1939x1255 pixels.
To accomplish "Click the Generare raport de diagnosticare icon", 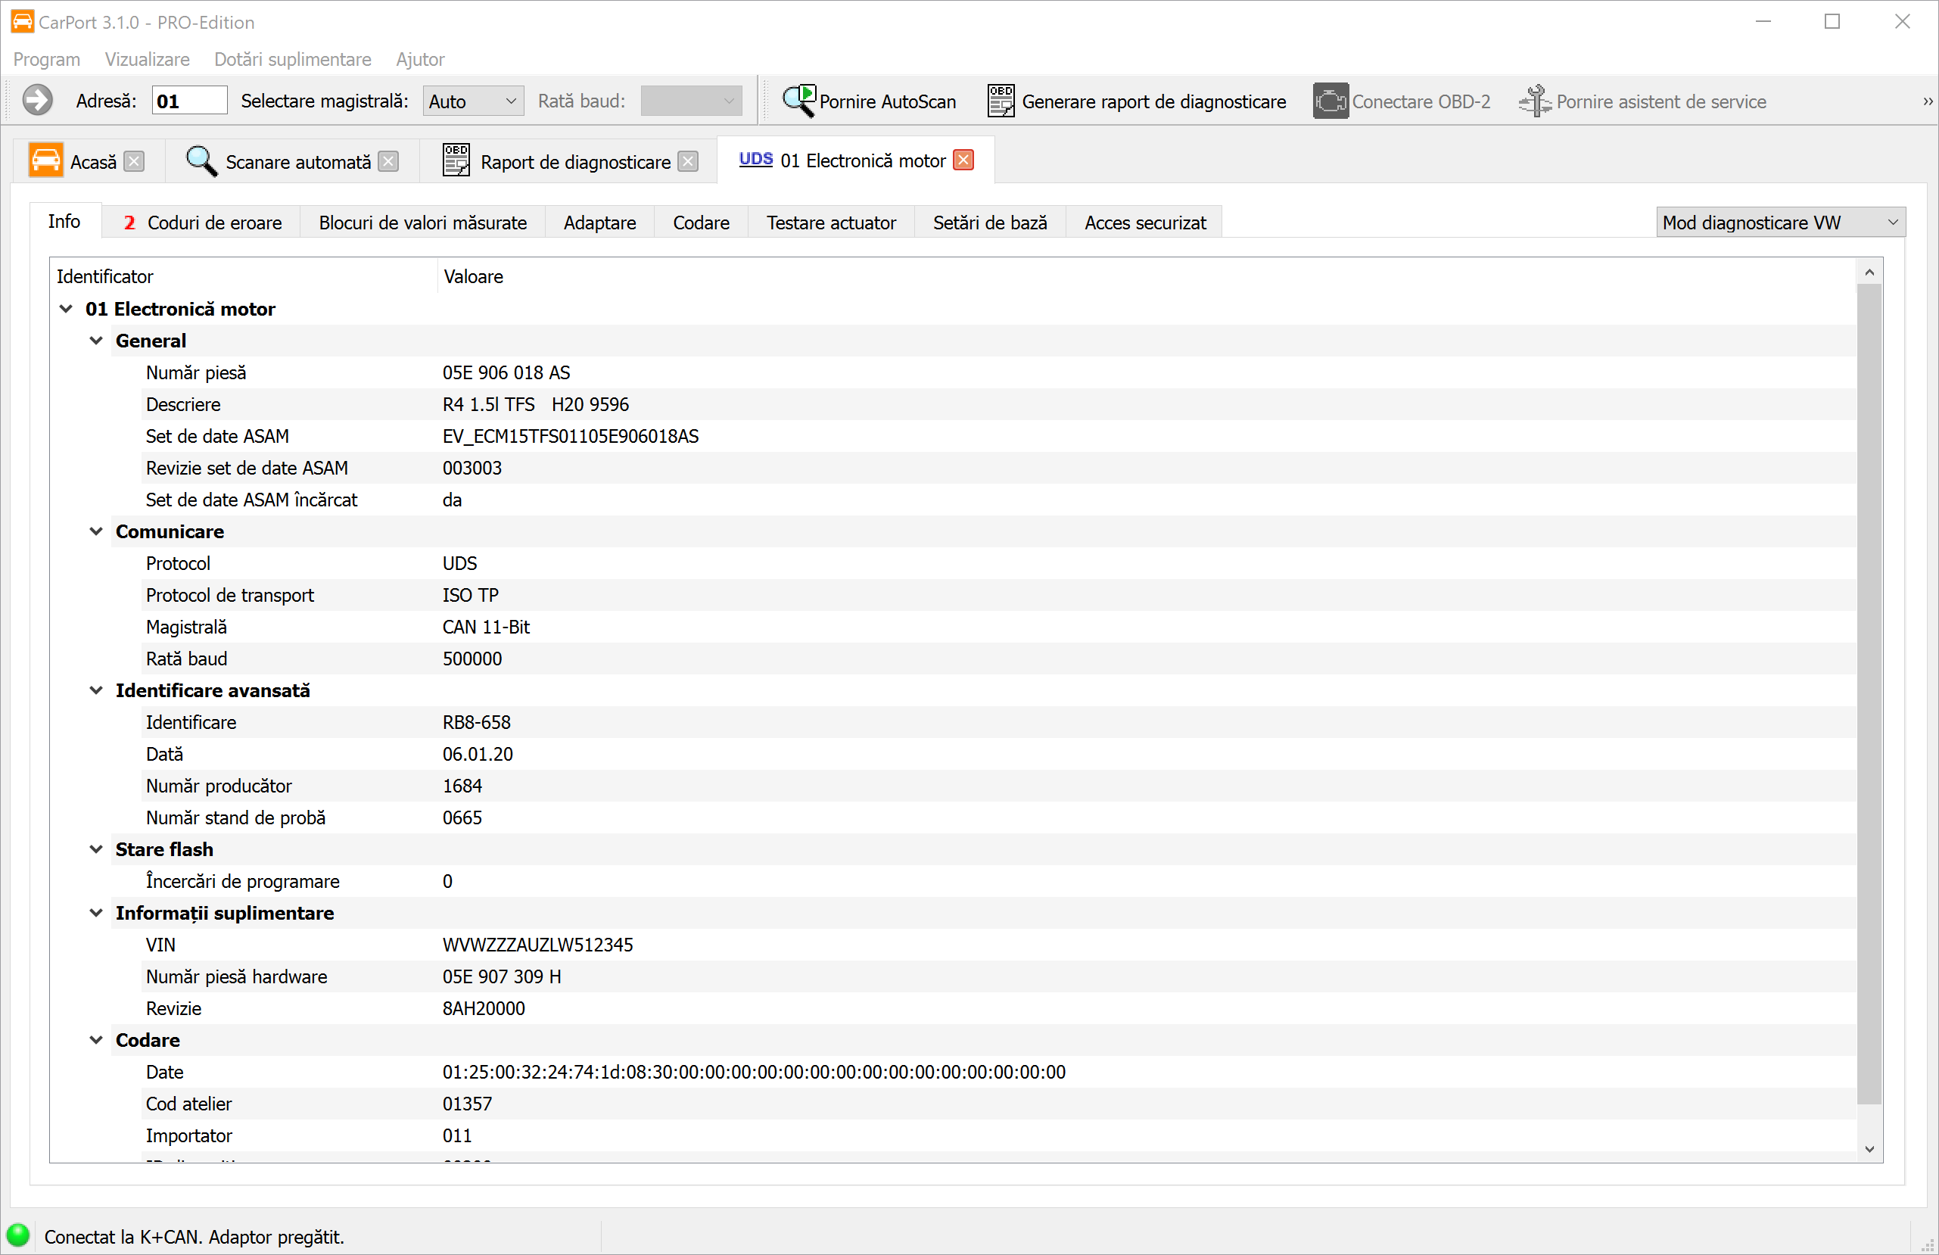I will (1001, 101).
